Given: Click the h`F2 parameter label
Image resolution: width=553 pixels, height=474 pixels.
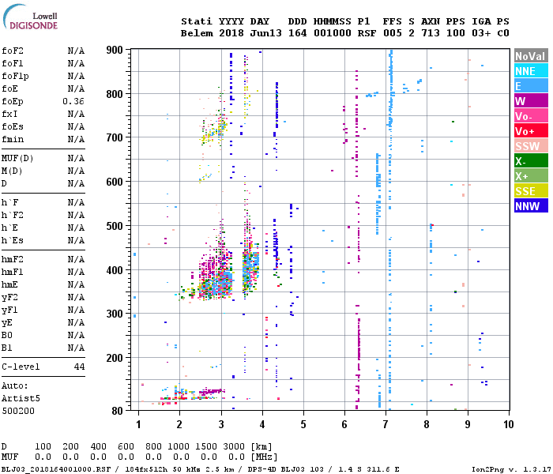Looking at the screenshot, I should pyautogui.click(x=13, y=215).
